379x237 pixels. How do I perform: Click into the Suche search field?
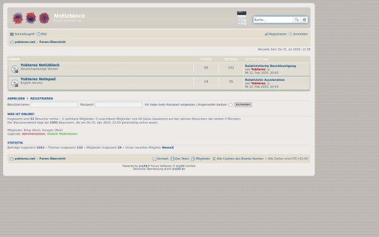(x=273, y=20)
